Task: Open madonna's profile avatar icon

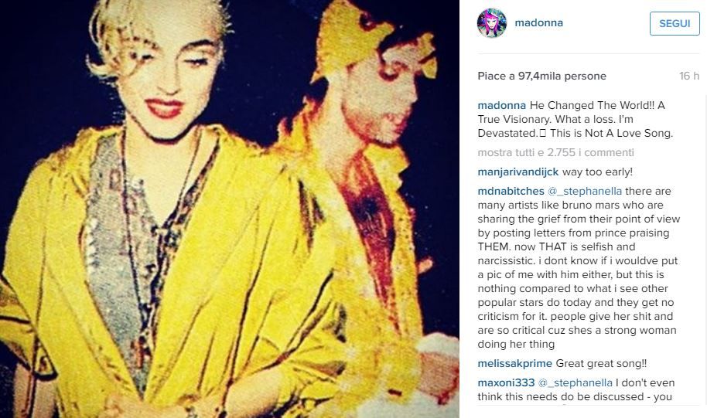Action: point(492,23)
